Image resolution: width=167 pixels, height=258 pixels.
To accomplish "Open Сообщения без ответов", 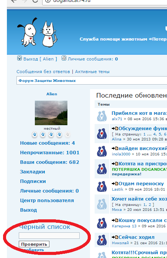I will pos(43,72).
